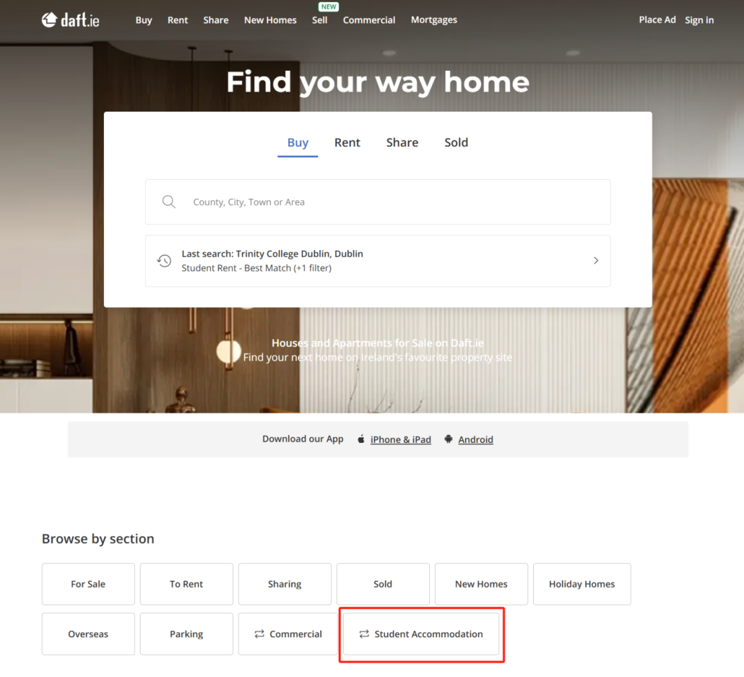Browse the Parking section
Screen dimensions: 744x677
pyautogui.click(x=187, y=634)
